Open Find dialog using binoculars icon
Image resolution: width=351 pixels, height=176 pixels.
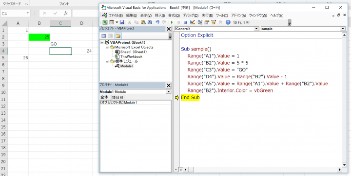pos(150,22)
